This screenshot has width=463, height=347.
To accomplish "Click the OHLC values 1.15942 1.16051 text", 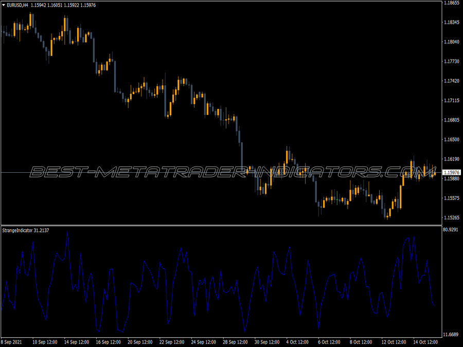I will [46, 5].
